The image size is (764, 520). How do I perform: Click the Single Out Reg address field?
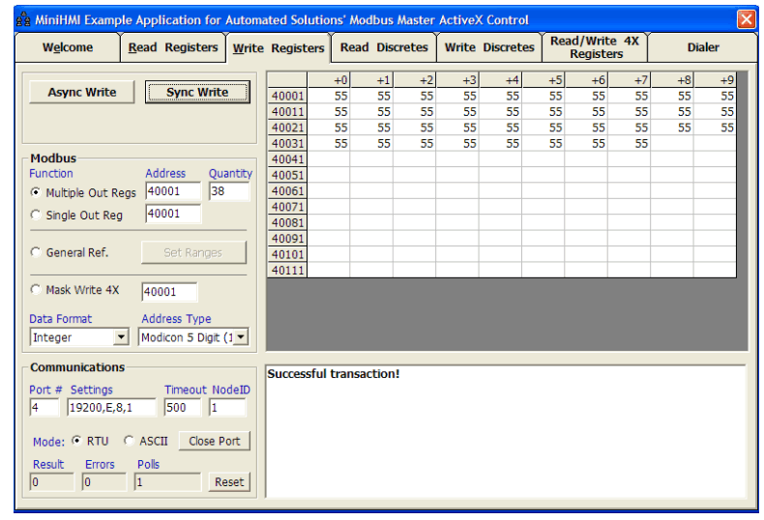click(173, 214)
